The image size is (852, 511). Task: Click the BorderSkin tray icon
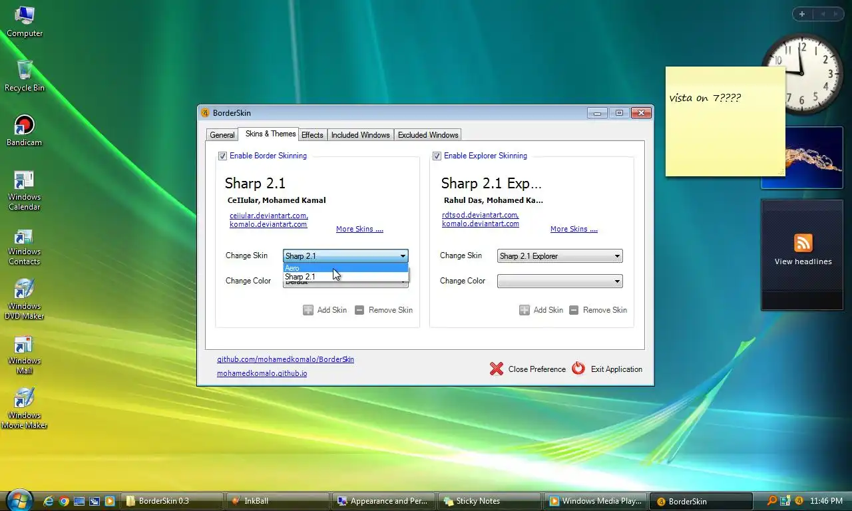point(799,500)
